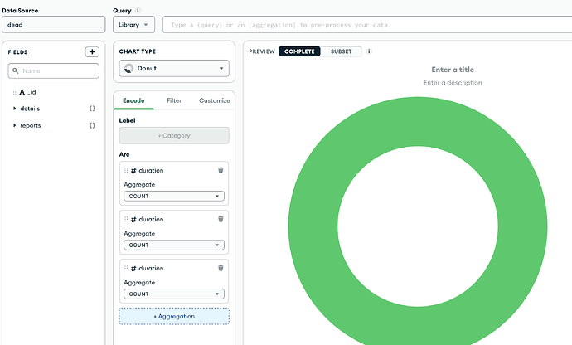Switch preview to Subset mode
This screenshot has width=572, height=345.
click(341, 51)
